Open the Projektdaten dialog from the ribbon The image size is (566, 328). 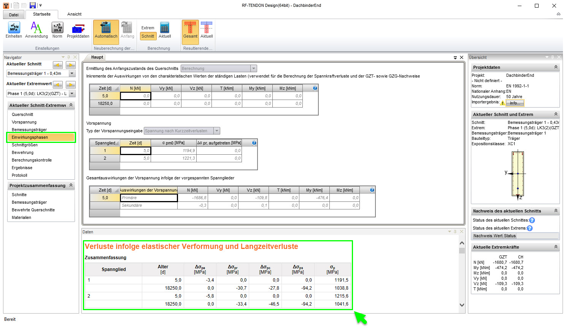click(x=78, y=30)
